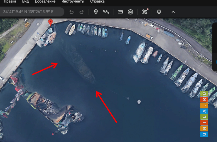
Task: Click the UNILA.RU watermark logo
Action: click(x=204, y=114)
